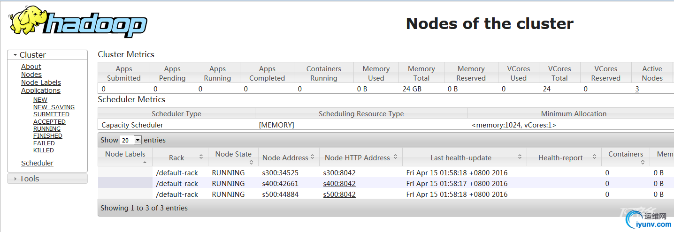Click the Cluster Metrics heading

point(126,54)
